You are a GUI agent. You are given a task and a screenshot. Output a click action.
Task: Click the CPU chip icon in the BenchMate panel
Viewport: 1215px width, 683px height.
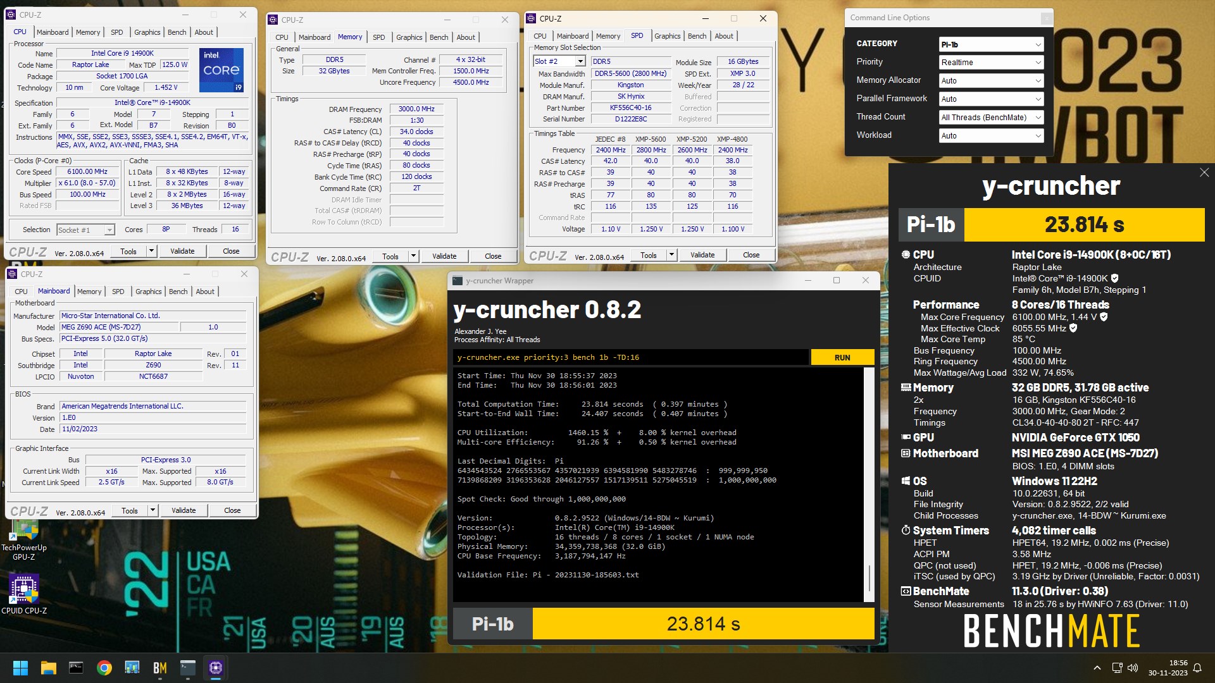click(906, 254)
